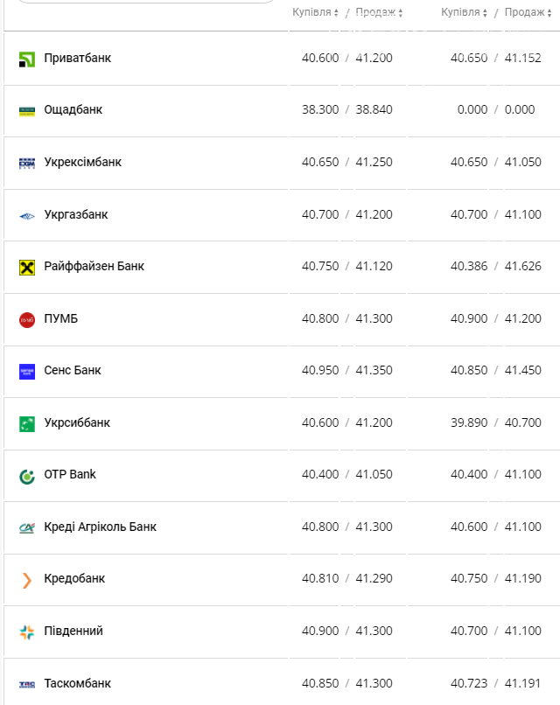Click the Сенс Банк logo icon
This screenshot has width=560, height=705.
point(27,371)
